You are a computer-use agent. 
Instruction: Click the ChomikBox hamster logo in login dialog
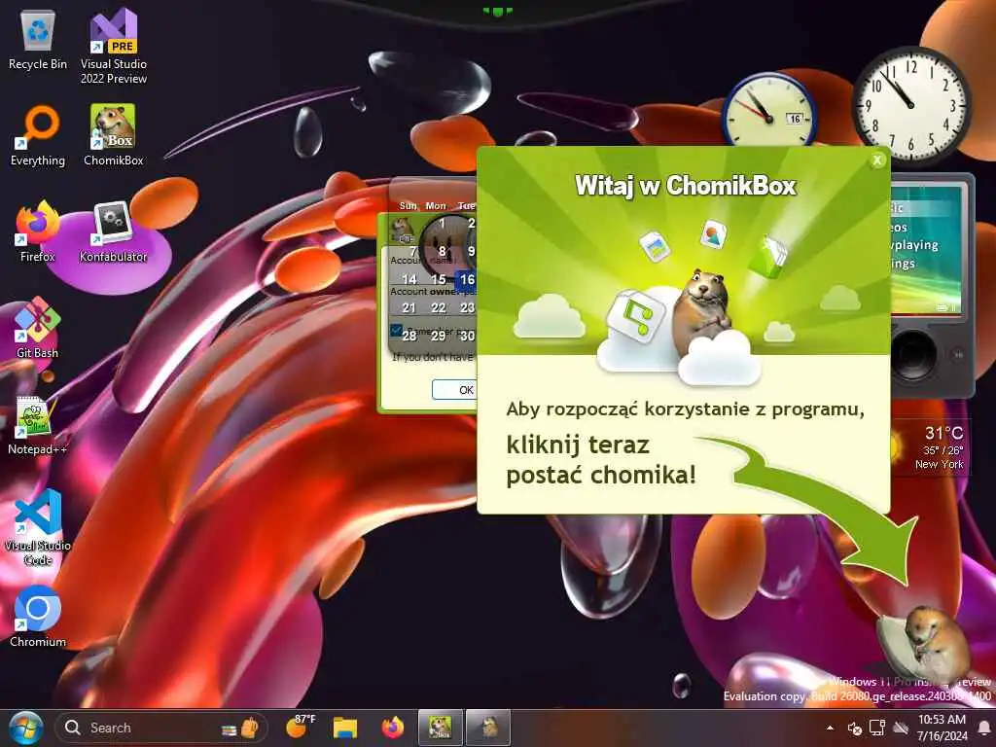(x=402, y=230)
